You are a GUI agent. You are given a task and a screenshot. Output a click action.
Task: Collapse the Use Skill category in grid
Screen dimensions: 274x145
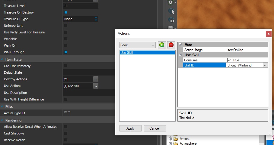[180, 55]
